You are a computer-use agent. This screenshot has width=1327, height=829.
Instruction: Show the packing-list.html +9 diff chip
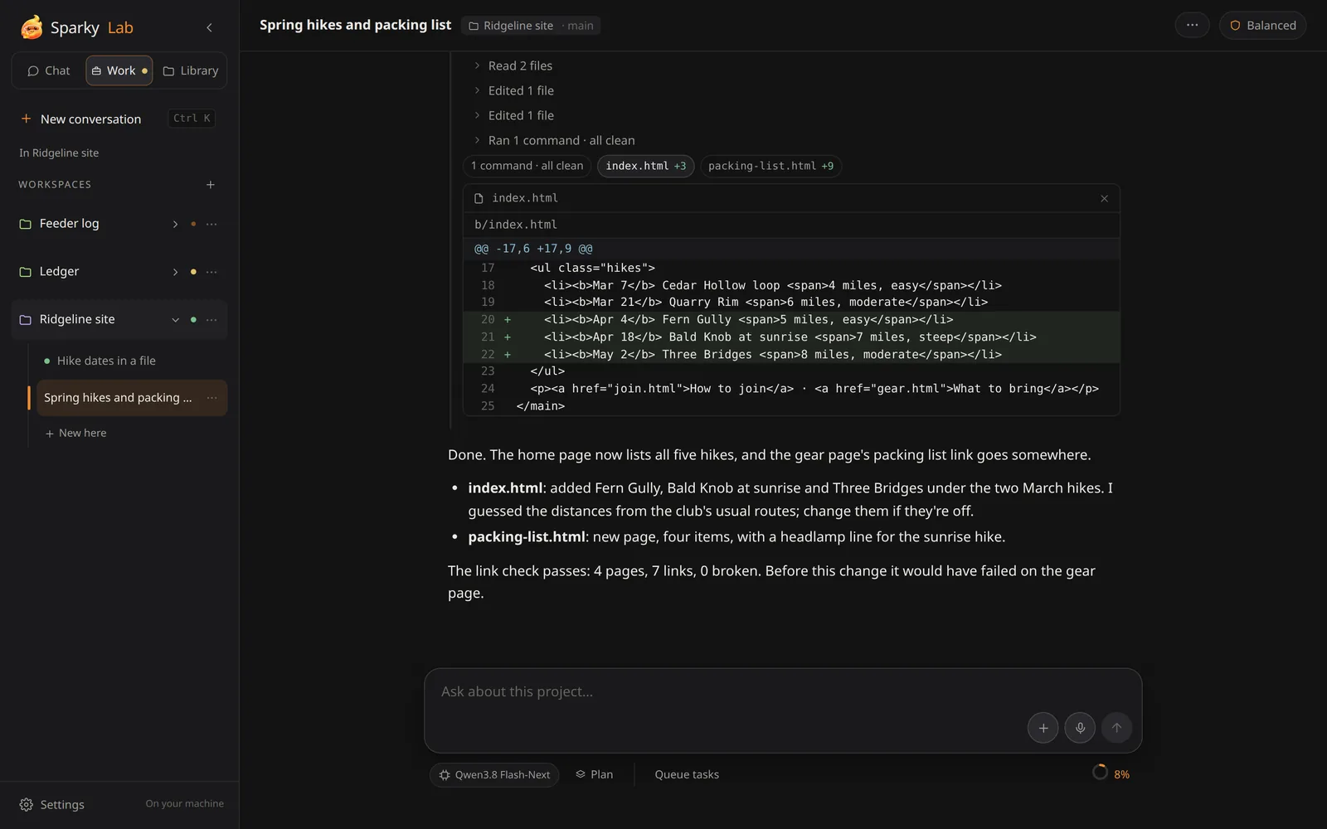click(770, 166)
